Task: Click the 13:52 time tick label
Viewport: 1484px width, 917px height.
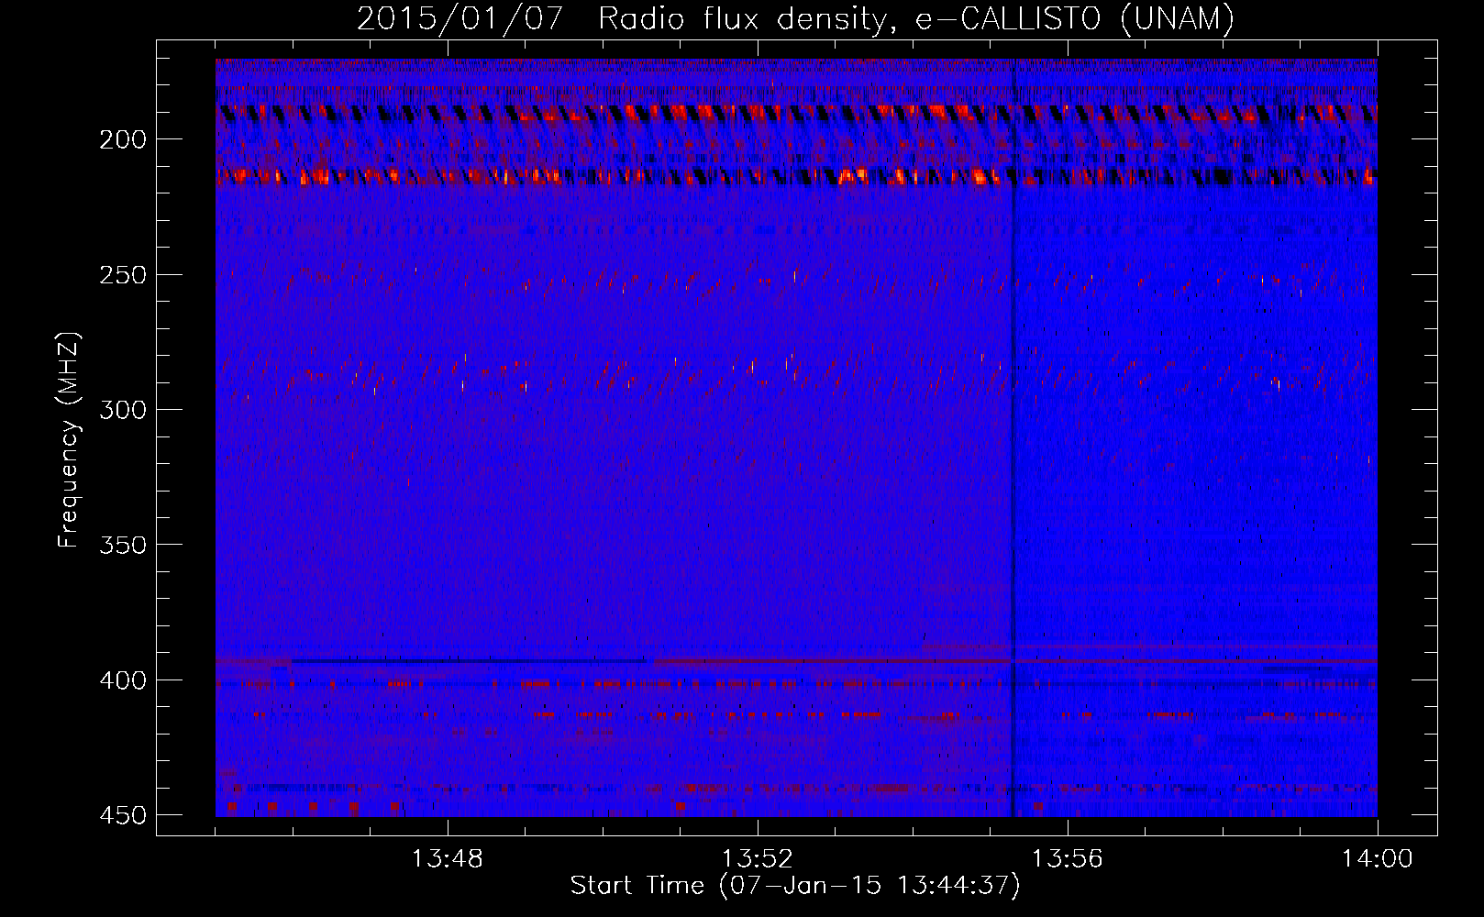Action: click(x=757, y=859)
